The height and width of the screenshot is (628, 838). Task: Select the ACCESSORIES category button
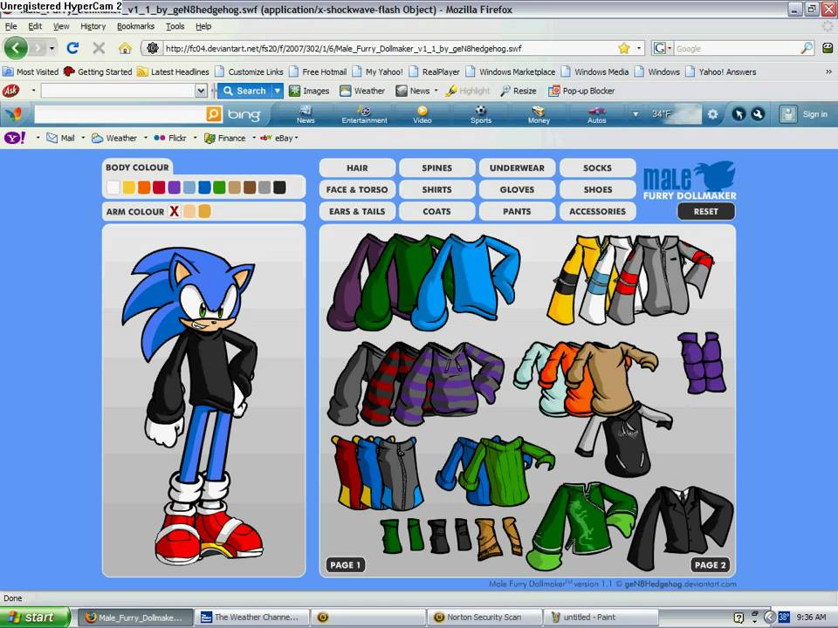pos(597,211)
